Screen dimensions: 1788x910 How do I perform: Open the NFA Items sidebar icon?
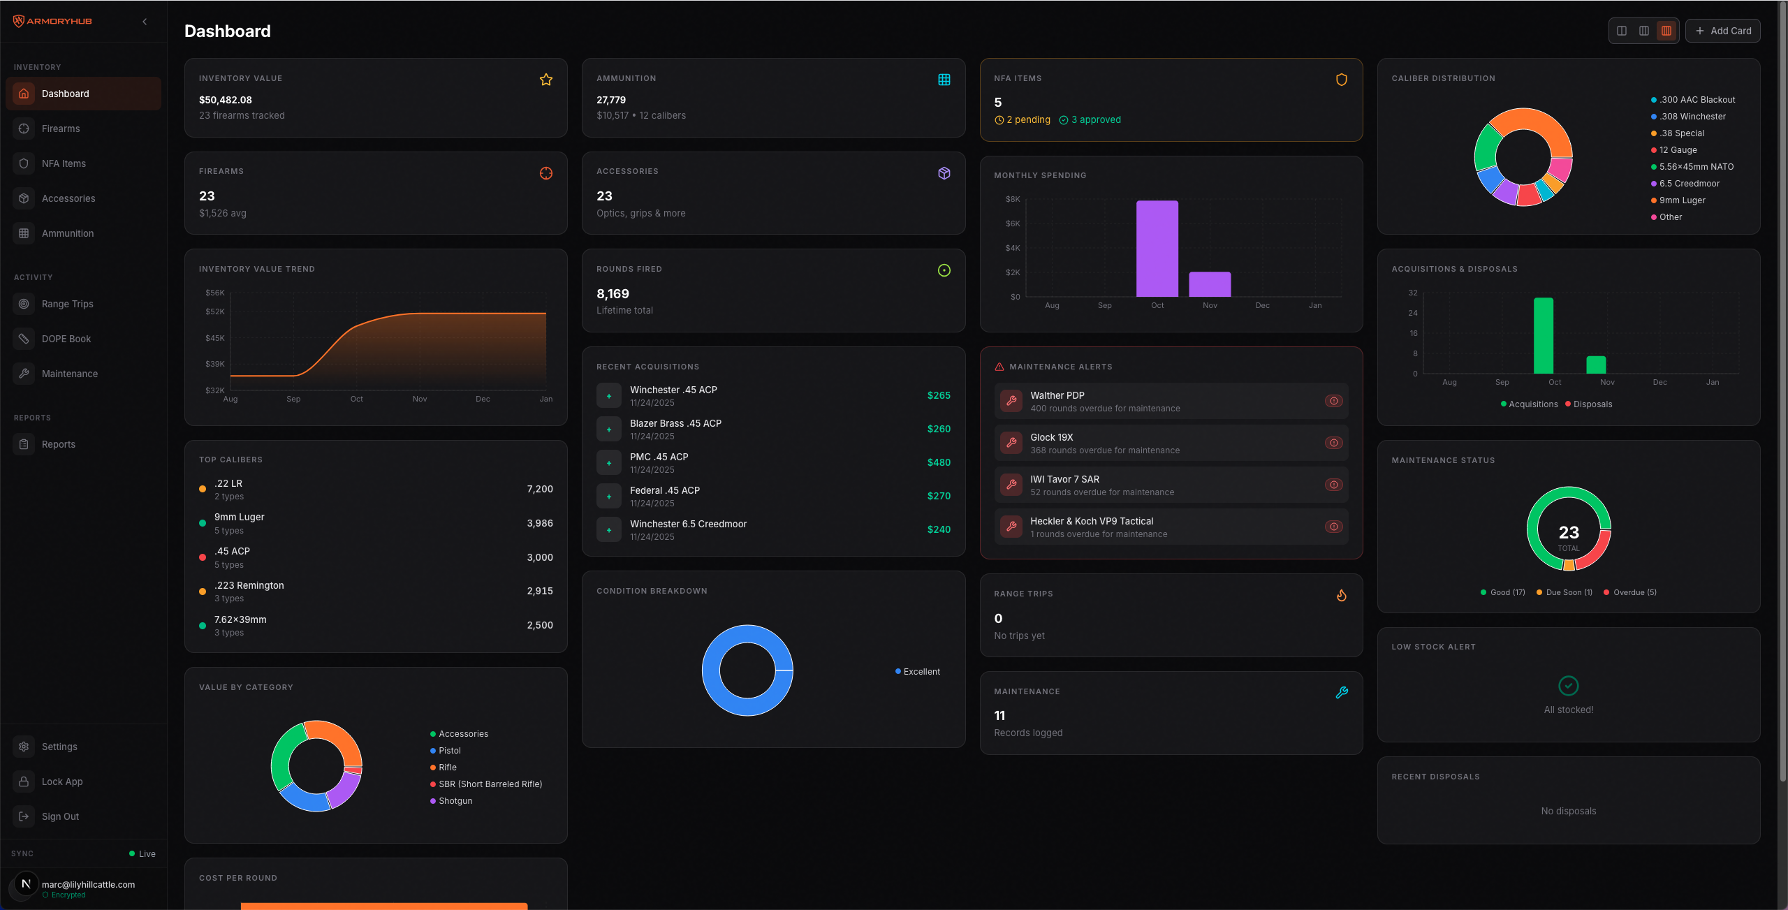[x=64, y=163]
